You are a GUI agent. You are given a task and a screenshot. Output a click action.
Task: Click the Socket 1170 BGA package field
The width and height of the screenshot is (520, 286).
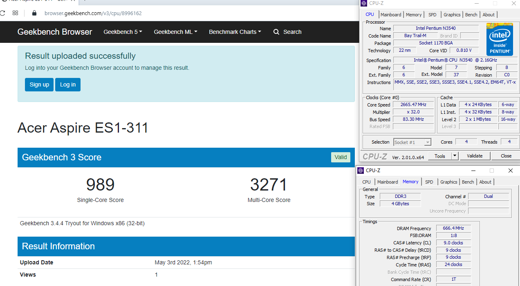click(436, 43)
